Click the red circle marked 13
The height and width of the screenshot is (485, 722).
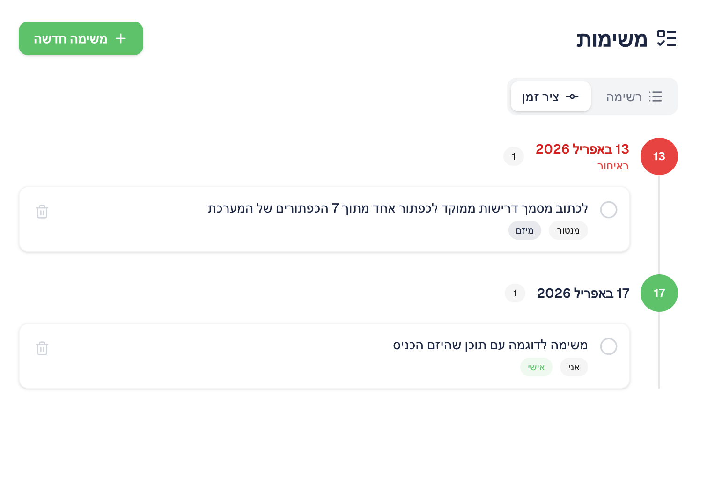tap(659, 156)
